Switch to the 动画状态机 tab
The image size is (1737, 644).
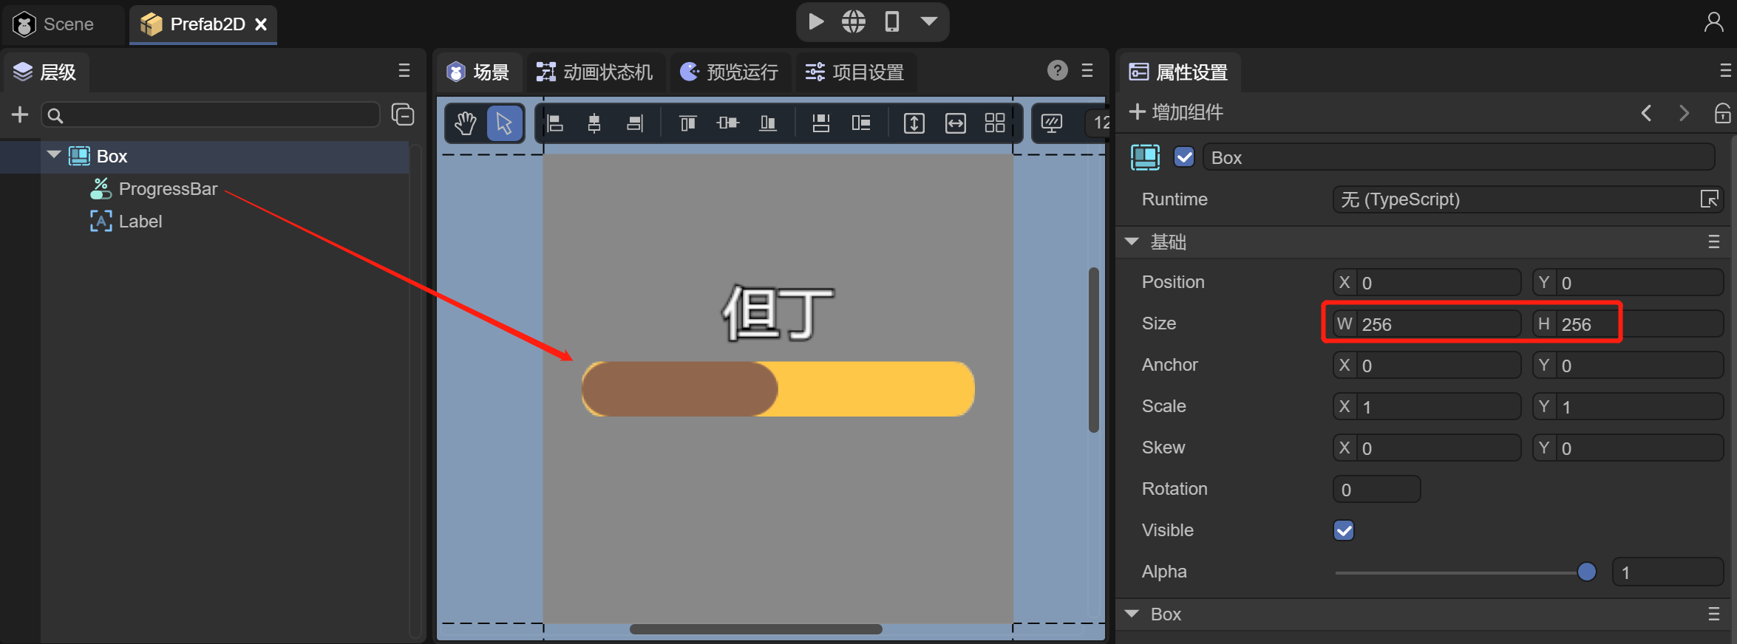pos(595,72)
